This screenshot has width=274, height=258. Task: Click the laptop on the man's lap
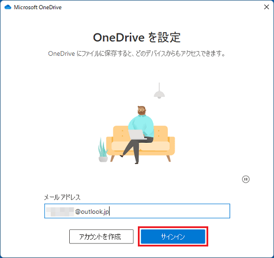tap(137, 135)
